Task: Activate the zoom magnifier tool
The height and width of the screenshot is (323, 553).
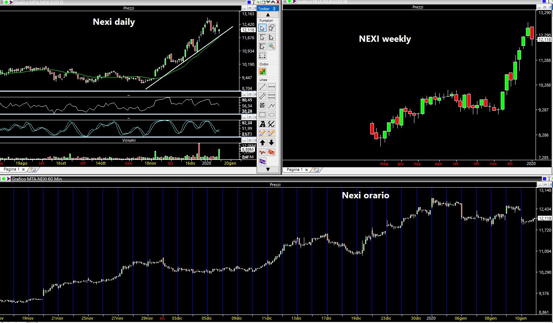Action: [x=272, y=47]
